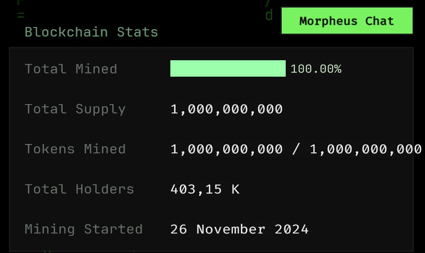Select the 403,15 K holders value
The height and width of the screenshot is (253, 425).
205,189
